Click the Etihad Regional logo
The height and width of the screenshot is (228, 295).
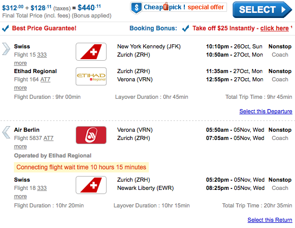(91, 76)
